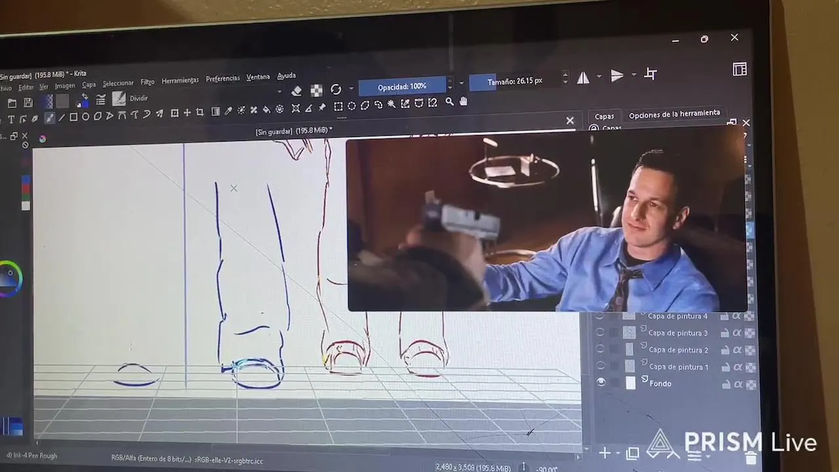Select the Freehand Brush tool

tap(50, 118)
